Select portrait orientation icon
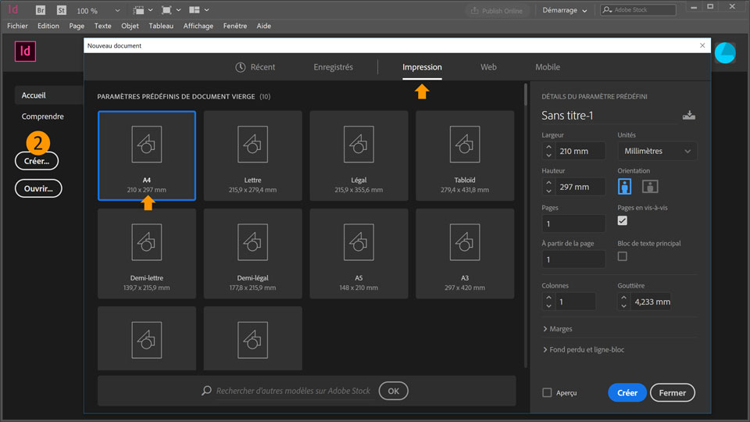Screen dimensions: 750x422 coord(624,187)
